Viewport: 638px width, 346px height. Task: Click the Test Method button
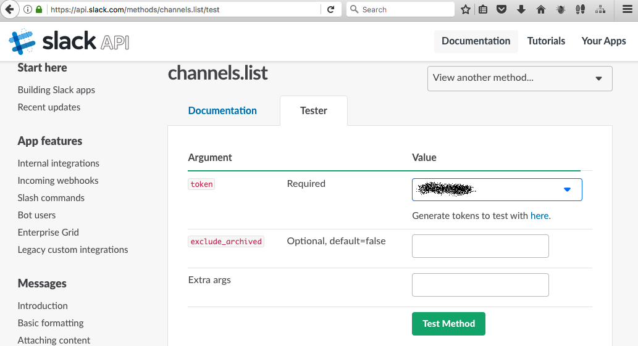(448, 324)
